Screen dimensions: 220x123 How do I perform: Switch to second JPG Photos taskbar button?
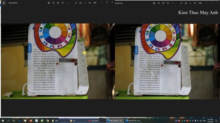[x=133, y=121]
